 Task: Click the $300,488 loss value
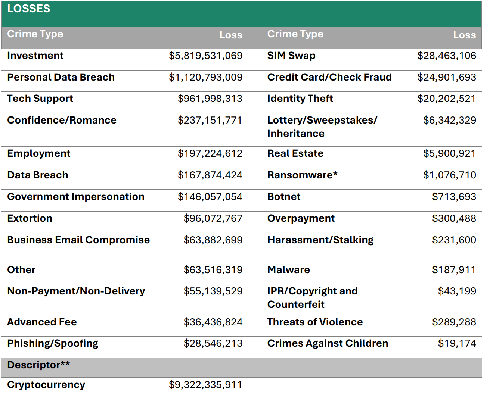[454, 218]
